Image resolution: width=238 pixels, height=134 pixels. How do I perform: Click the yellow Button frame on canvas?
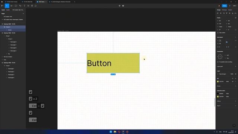tap(113, 63)
